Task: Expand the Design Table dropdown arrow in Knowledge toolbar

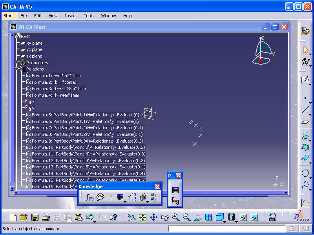Action: point(125,201)
